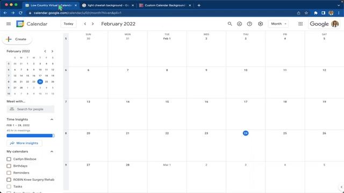The height and width of the screenshot is (193, 344).
Task: Click the Create button
Action: tap(17, 39)
